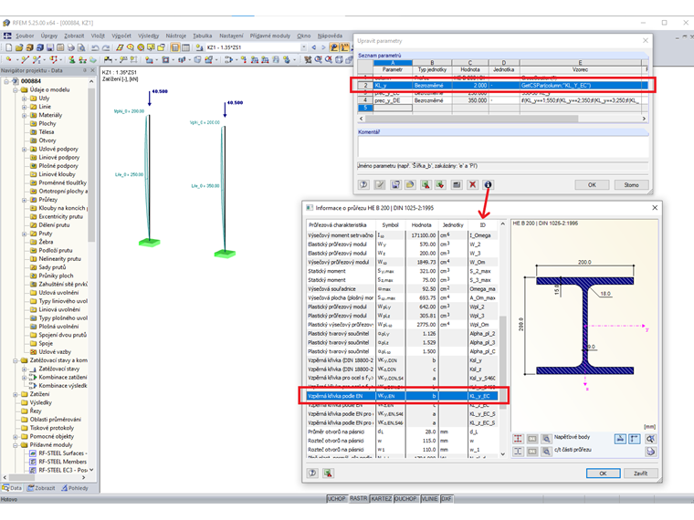Click the open folder icon in Upravit parametry

[410, 184]
